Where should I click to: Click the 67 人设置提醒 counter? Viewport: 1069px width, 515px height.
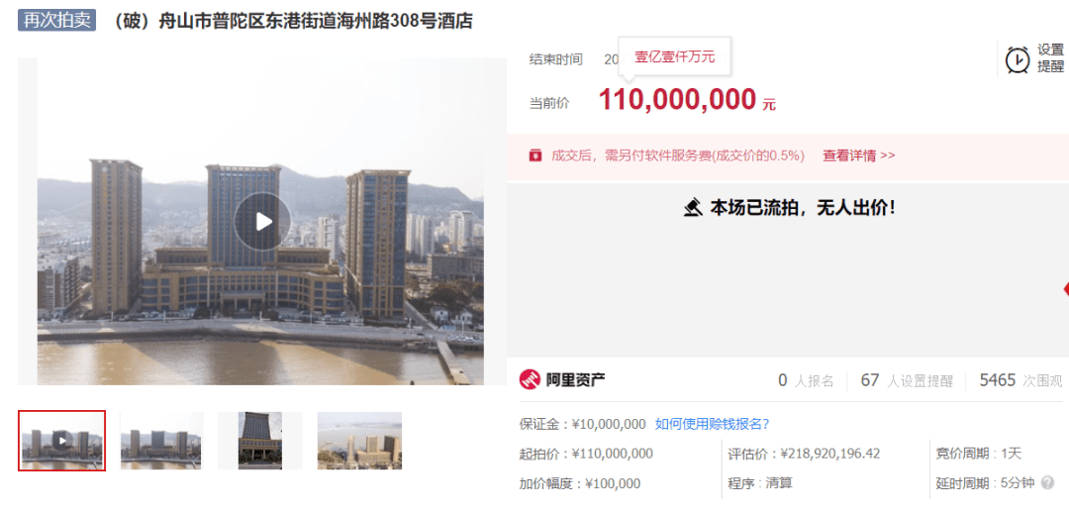[x=907, y=380]
